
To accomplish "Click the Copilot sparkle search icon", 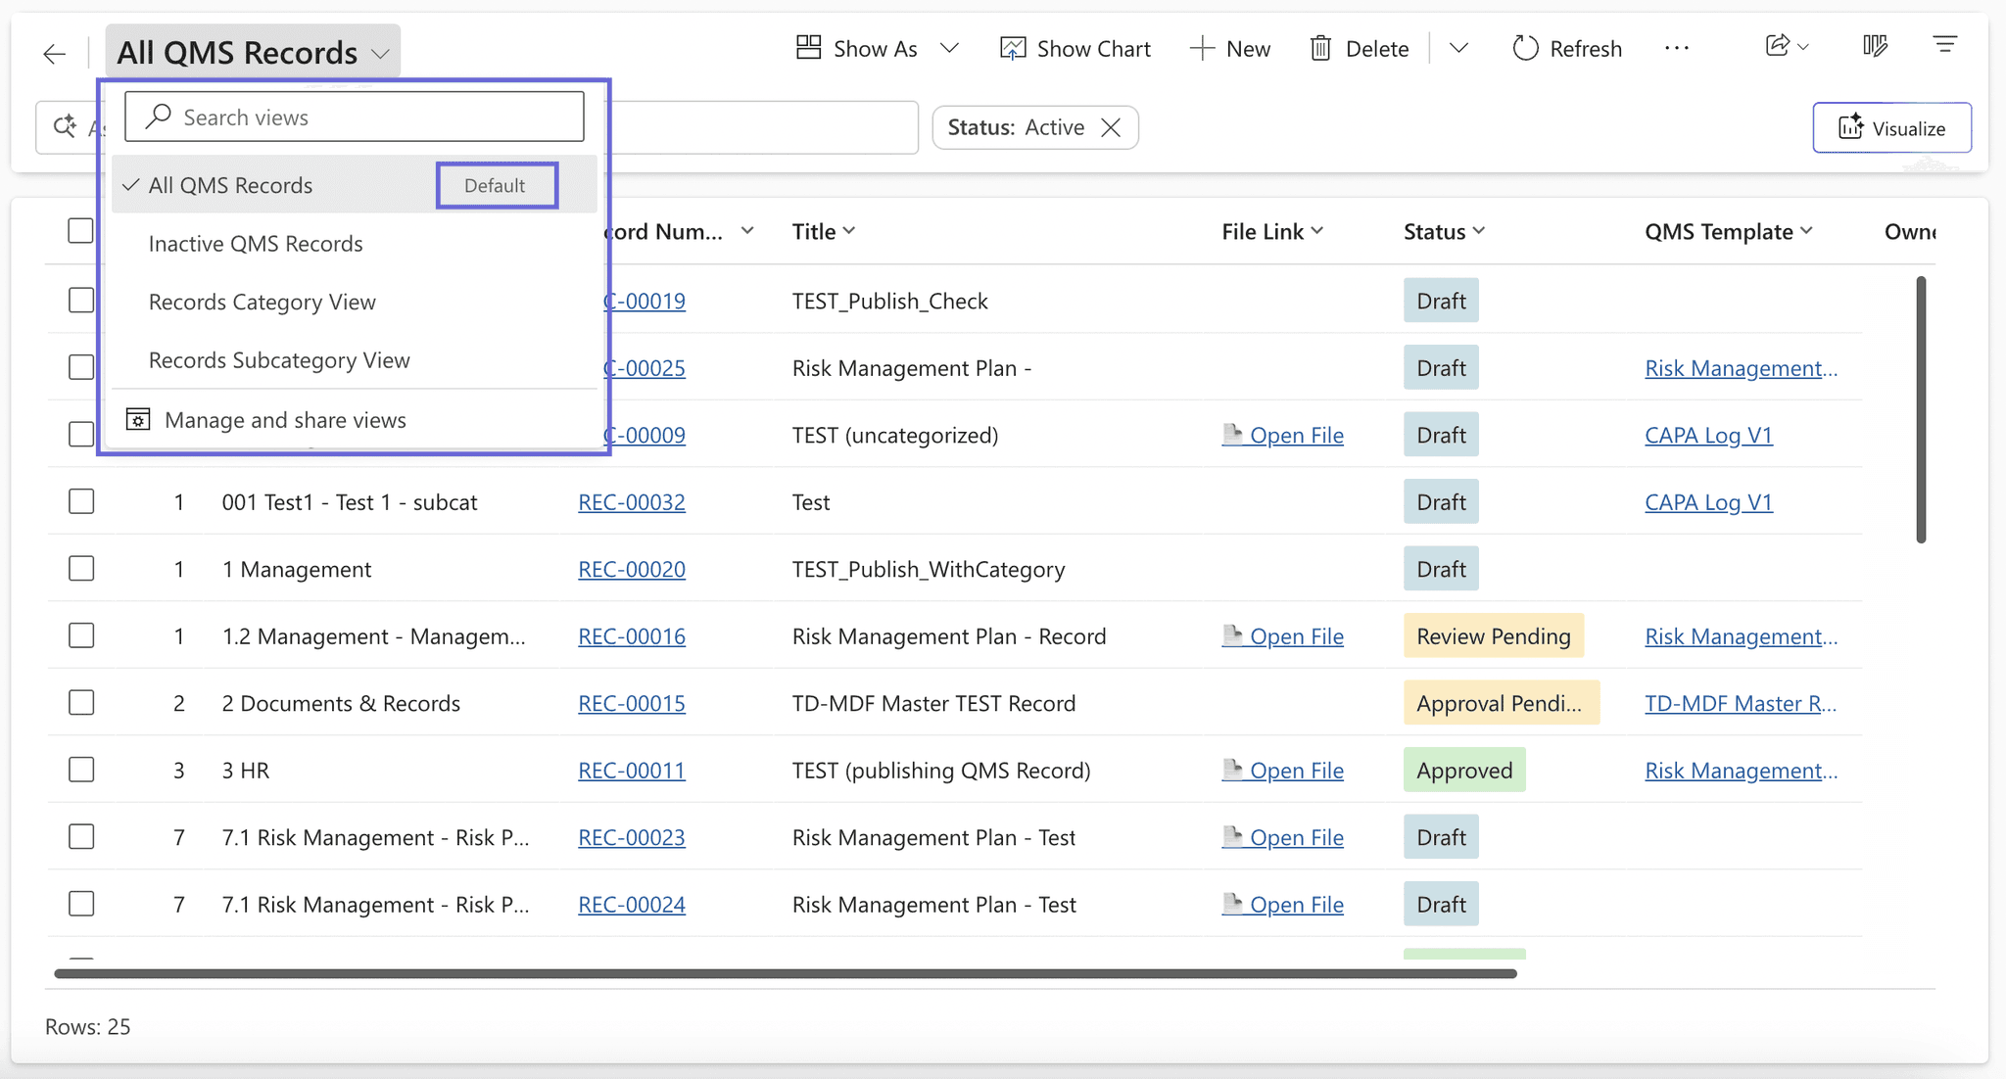I will pyautogui.click(x=66, y=126).
